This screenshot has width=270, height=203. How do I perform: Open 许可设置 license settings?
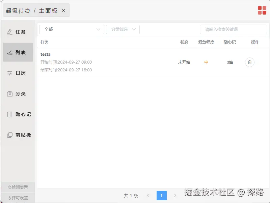click(18, 198)
